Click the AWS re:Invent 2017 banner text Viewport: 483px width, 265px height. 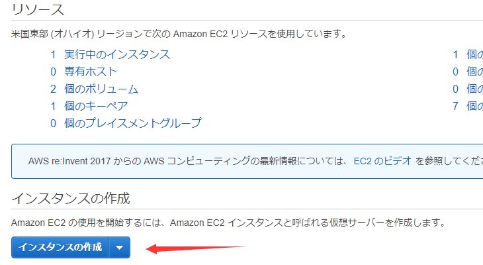click(185, 160)
